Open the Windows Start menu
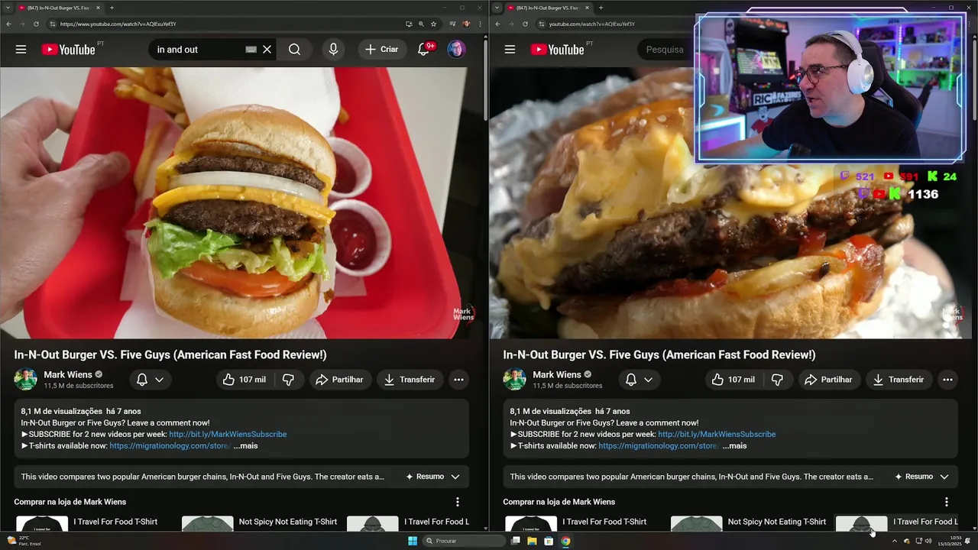The image size is (978, 550). click(413, 541)
